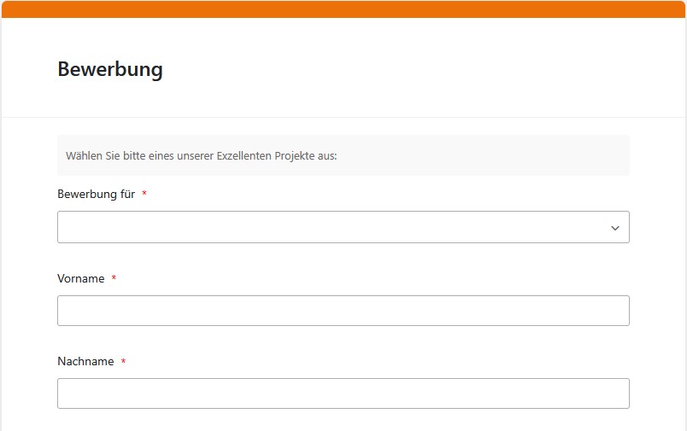The width and height of the screenshot is (687, 431).
Task: Click the orange bar atop the form
Action: 343,9
